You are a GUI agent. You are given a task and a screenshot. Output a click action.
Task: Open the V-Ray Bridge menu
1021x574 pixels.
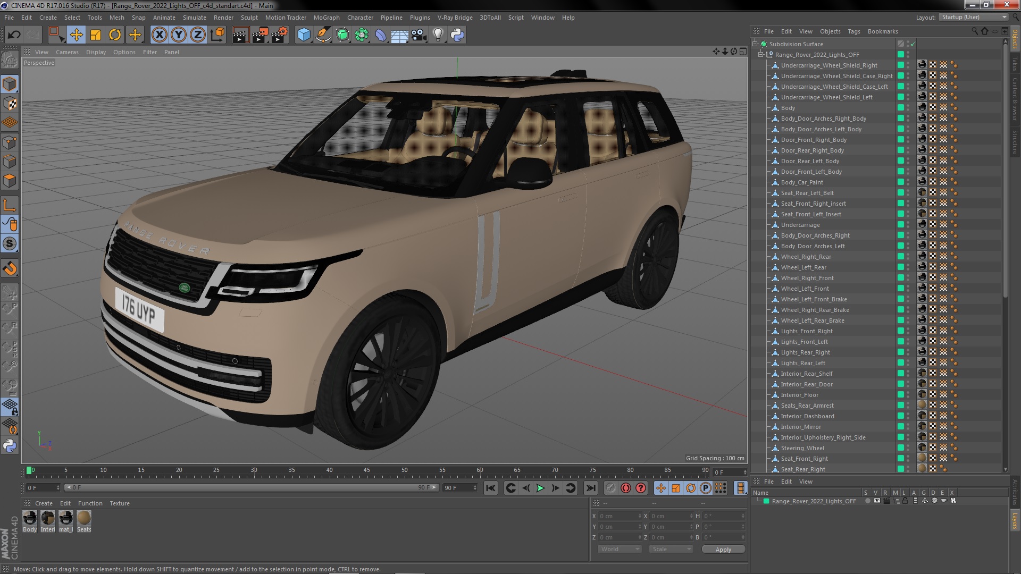click(x=455, y=18)
